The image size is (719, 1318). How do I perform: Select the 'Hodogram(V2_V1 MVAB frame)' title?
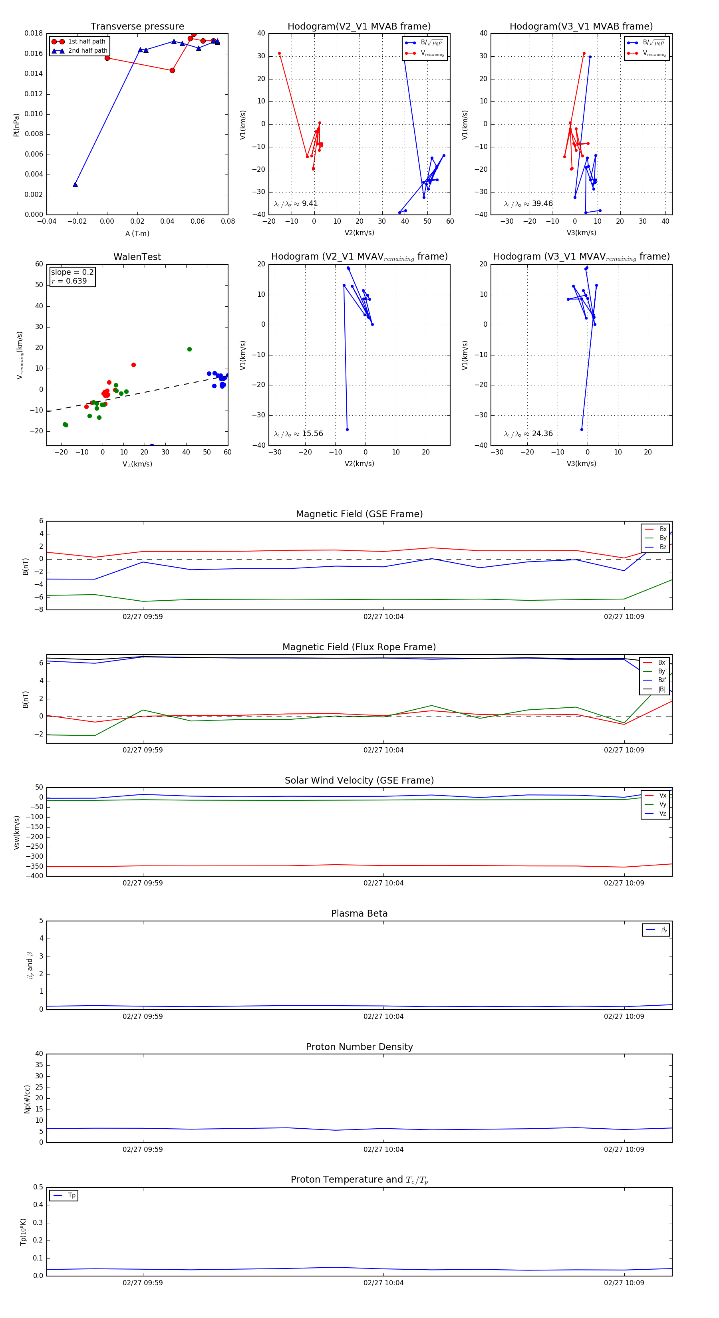click(359, 27)
